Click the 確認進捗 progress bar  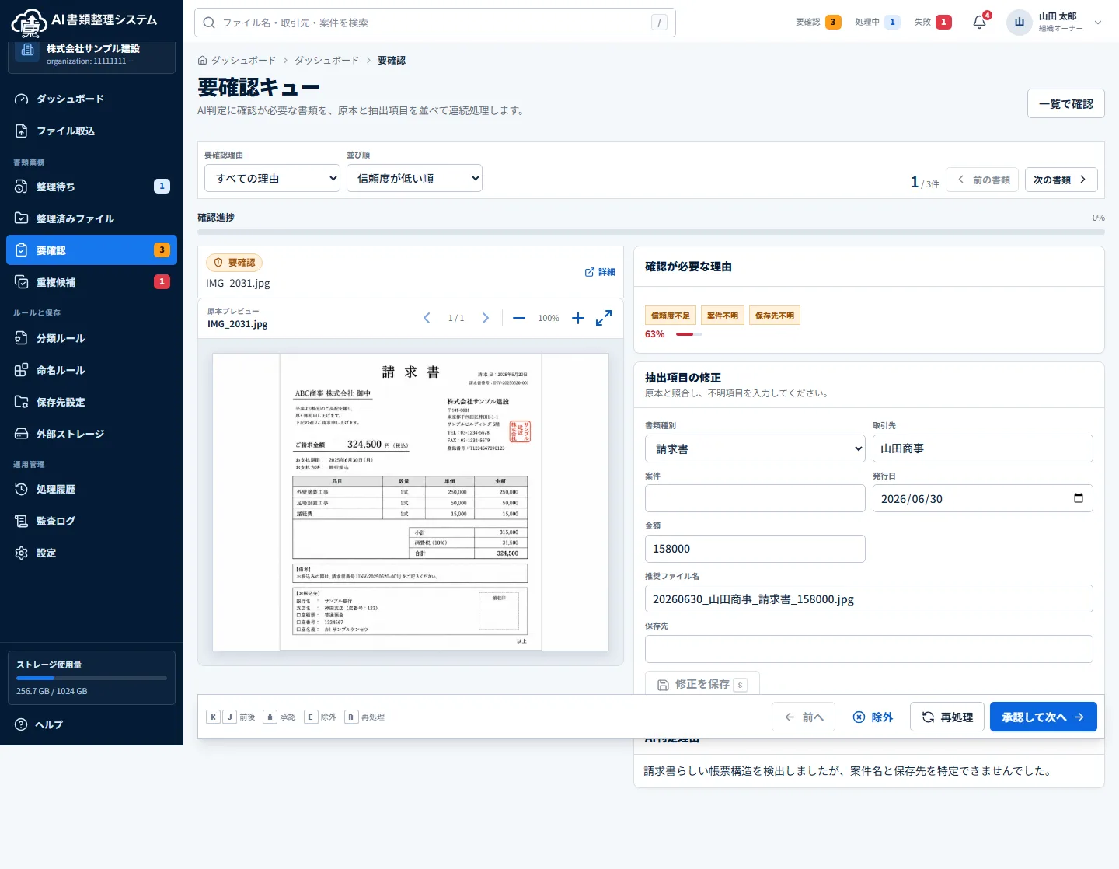(x=651, y=232)
